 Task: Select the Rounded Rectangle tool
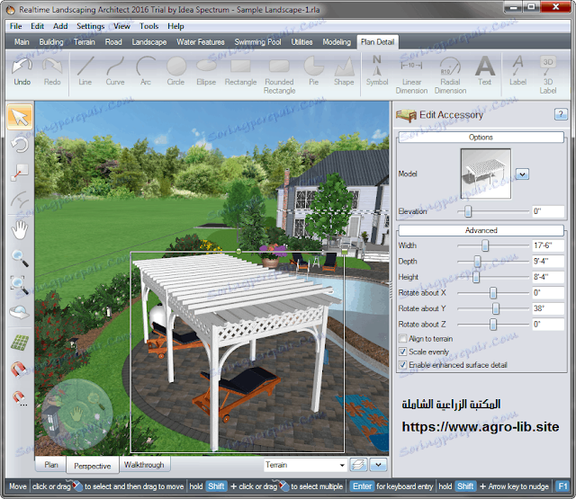pos(280,76)
